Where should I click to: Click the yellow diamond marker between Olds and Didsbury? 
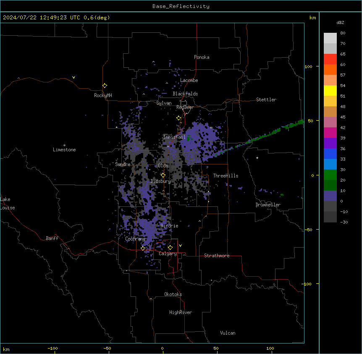[163, 175]
